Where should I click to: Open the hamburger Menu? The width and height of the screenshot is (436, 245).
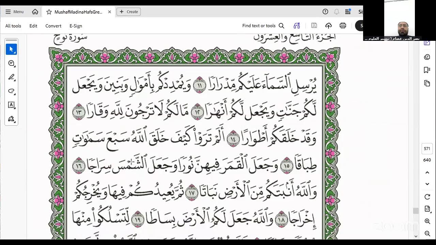click(x=15, y=12)
